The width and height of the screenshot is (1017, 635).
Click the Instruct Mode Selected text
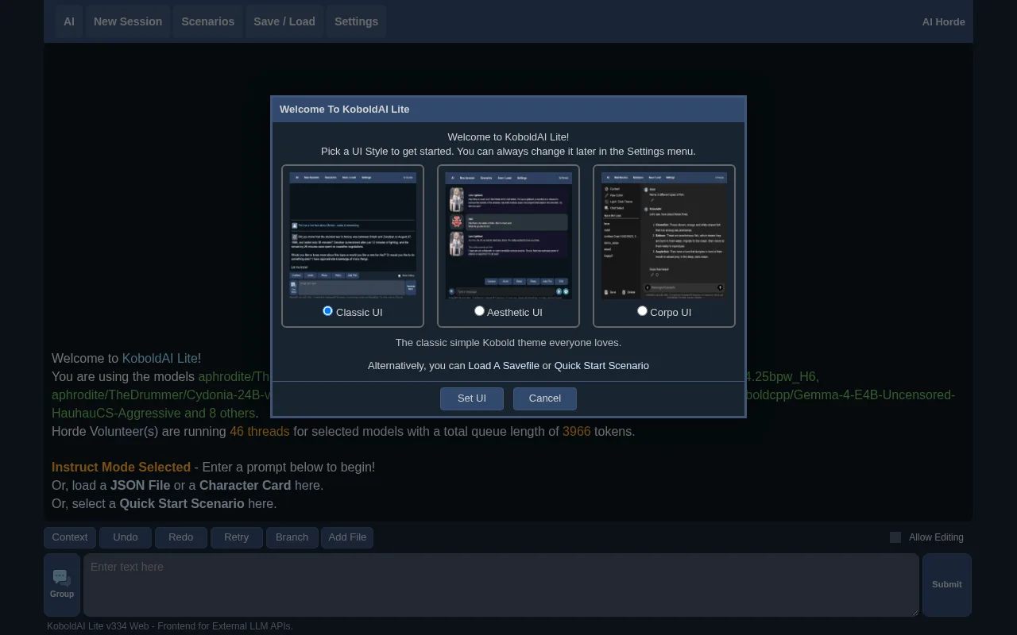click(121, 468)
